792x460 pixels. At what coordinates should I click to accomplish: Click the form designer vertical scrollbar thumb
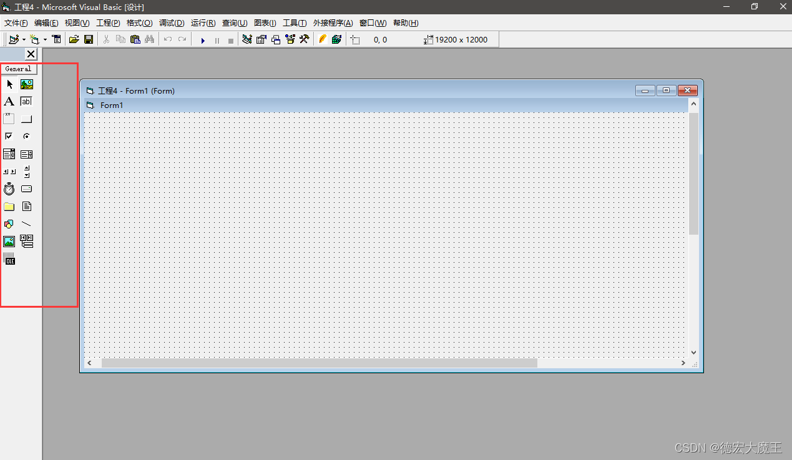(x=693, y=174)
